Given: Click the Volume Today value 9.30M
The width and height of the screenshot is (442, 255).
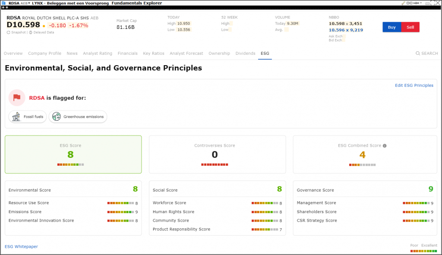Looking at the screenshot, I should tap(293, 24).
